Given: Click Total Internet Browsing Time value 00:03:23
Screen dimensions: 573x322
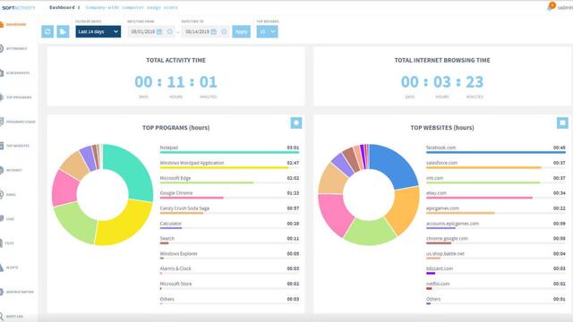Looking at the screenshot, I should (442, 81).
